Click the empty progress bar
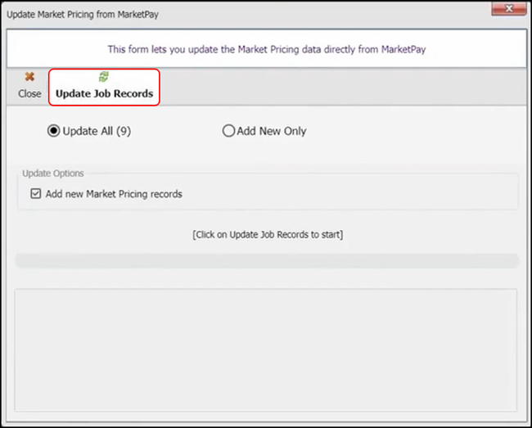The image size is (532, 428). pyautogui.click(x=267, y=260)
